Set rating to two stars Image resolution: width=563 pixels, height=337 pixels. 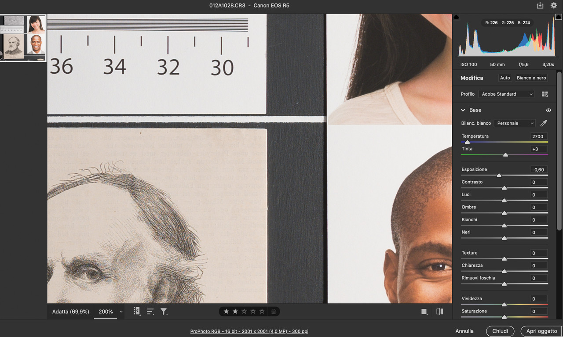[235, 312]
